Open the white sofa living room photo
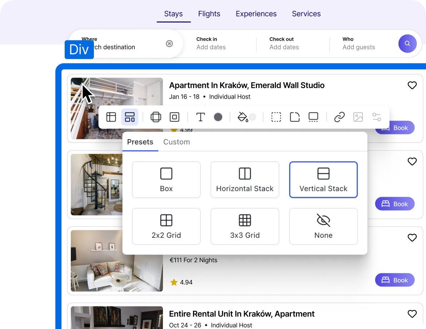Screen dimensions: 426x329 click(117, 261)
